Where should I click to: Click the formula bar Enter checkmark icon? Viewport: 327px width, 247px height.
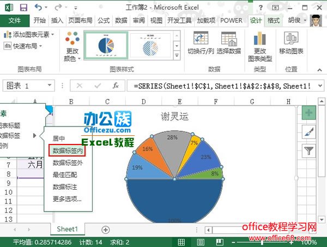[x=98, y=86]
